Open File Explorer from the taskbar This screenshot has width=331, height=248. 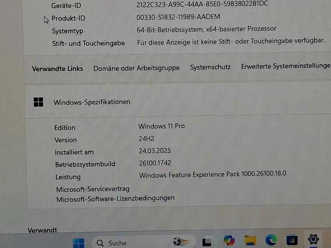click(x=250, y=240)
